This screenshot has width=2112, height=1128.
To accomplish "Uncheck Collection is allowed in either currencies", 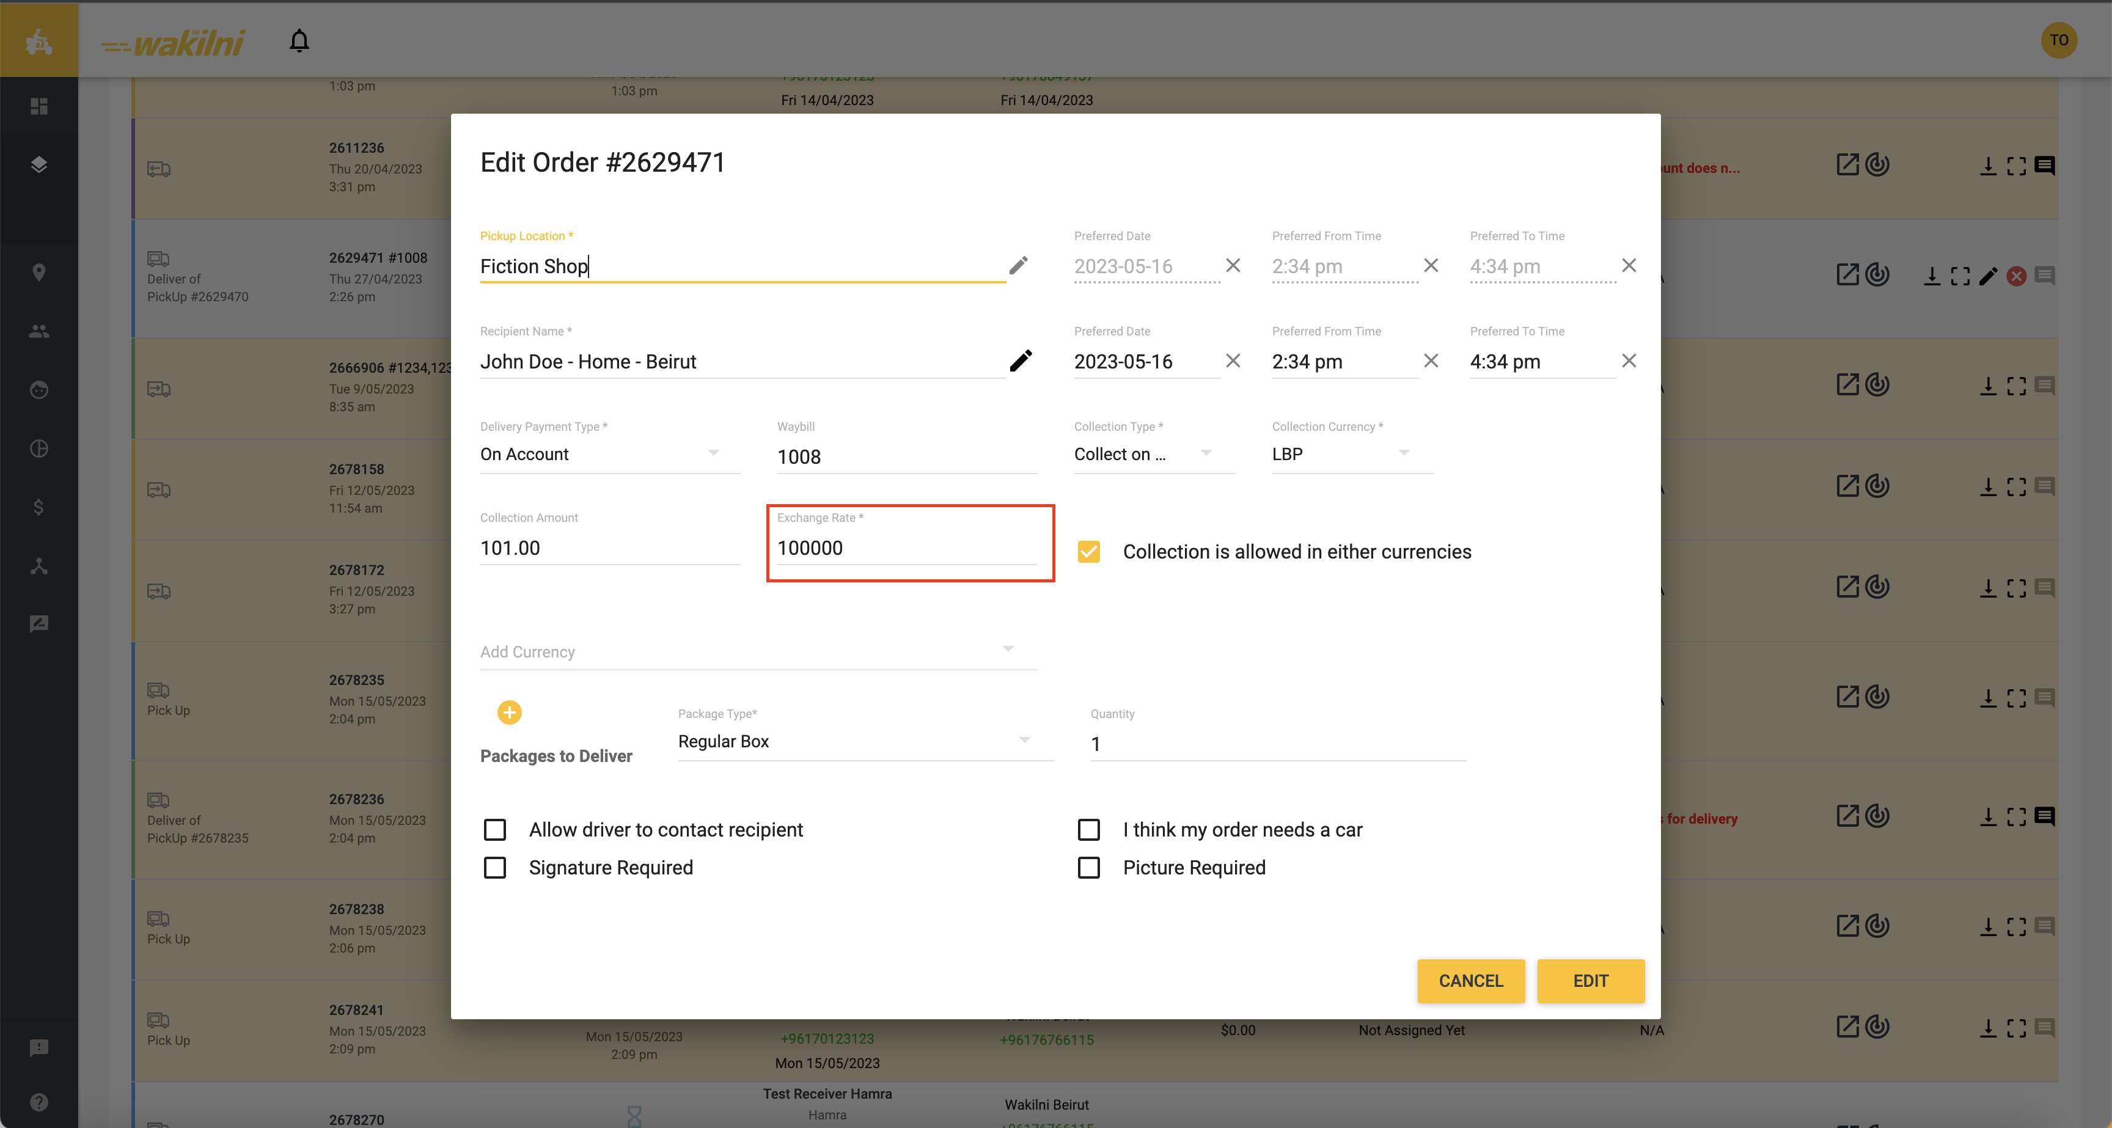I will click(1089, 552).
